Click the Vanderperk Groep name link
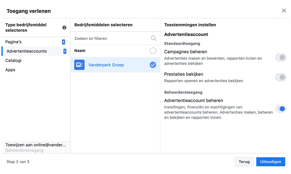 coord(106,65)
